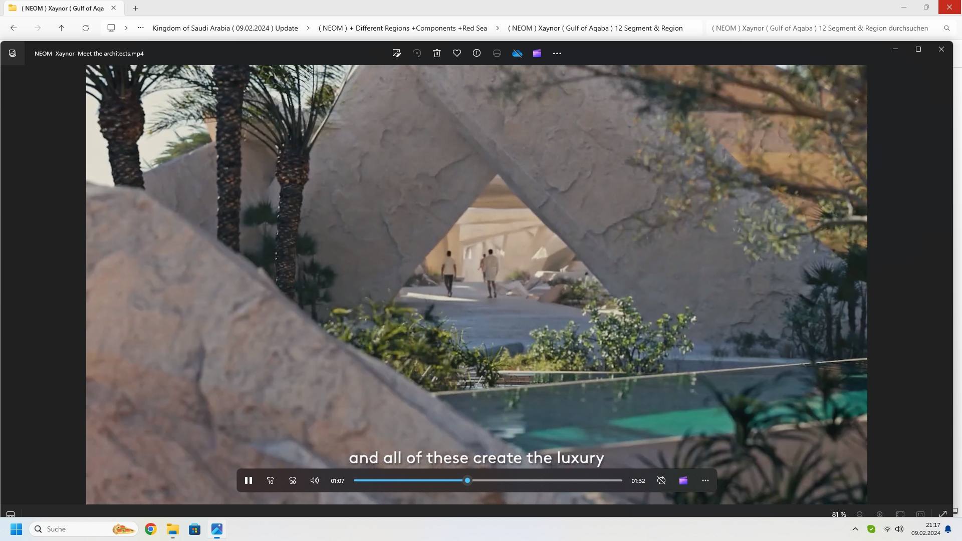Click elapsed time 01:07 in player
Screen dimensions: 962x541
337,481
